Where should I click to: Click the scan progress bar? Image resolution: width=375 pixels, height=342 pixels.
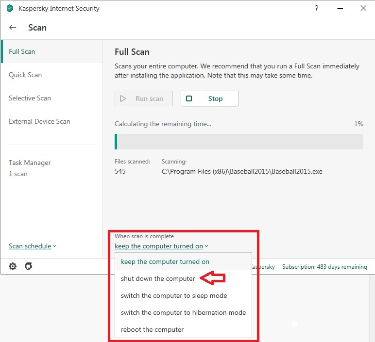(x=239, y=142)
